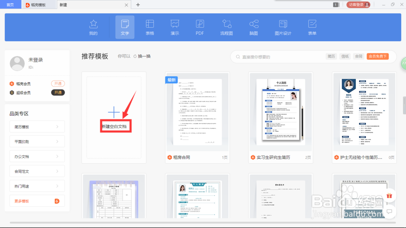Screen dimensions: 406x228
Task: Activate 稻壳会员 with 开通 button
Action: [58, 84]
